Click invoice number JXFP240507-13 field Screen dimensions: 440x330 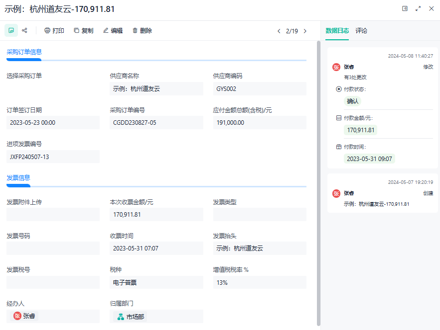[x=53, y=157]
